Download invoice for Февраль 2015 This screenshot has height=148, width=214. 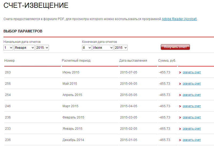[192, 117]
